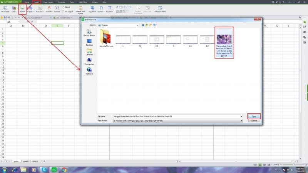Click the Picture icon in Insert ribbon

pyautogui.click(x=22, y=8)
